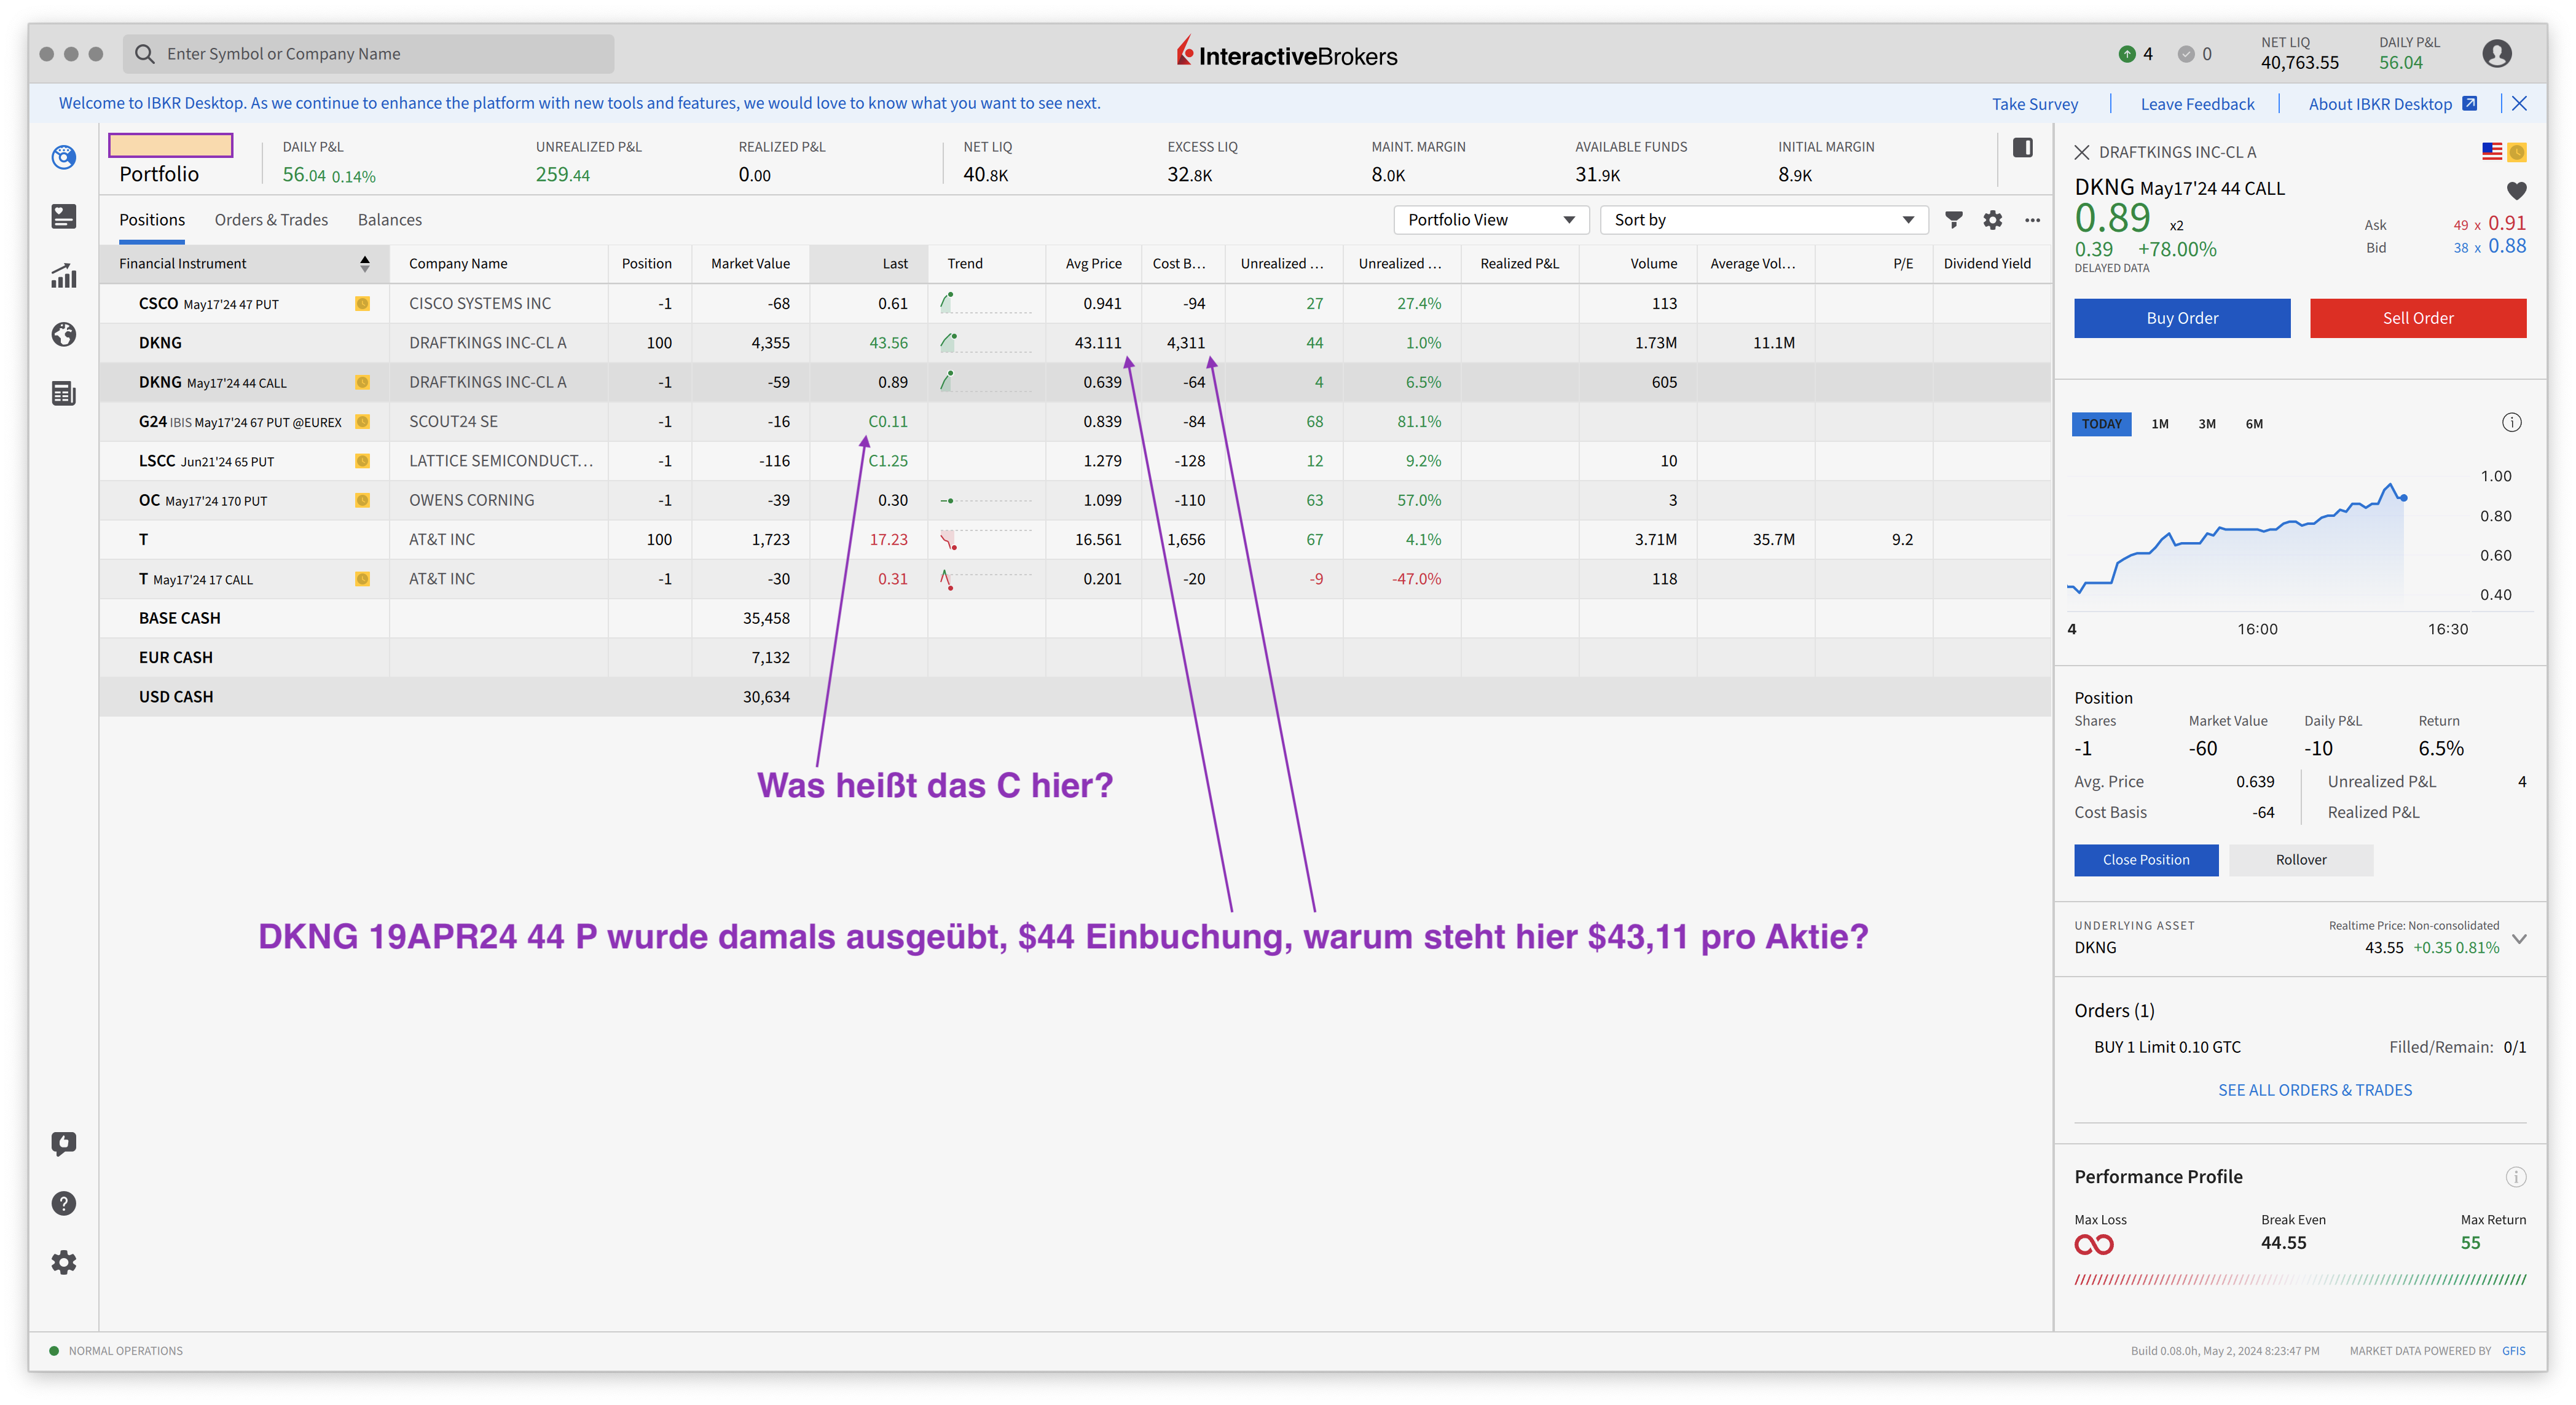The image size is (2576, 1405).
Task: Open the help question mark icon
Action: 64,1203
